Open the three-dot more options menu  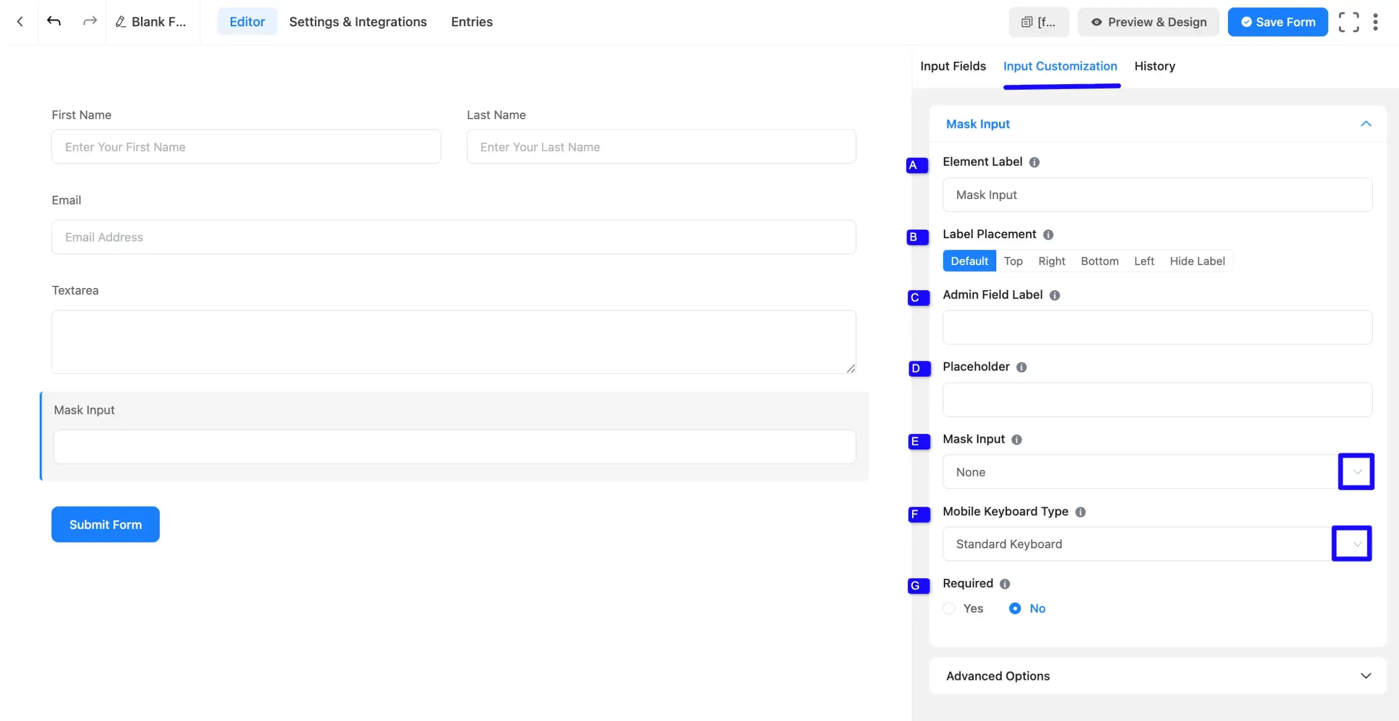(x=1375, y=22)
